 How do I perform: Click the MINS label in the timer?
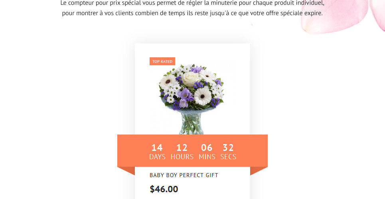pyautogui.click(x=207, y=156)
